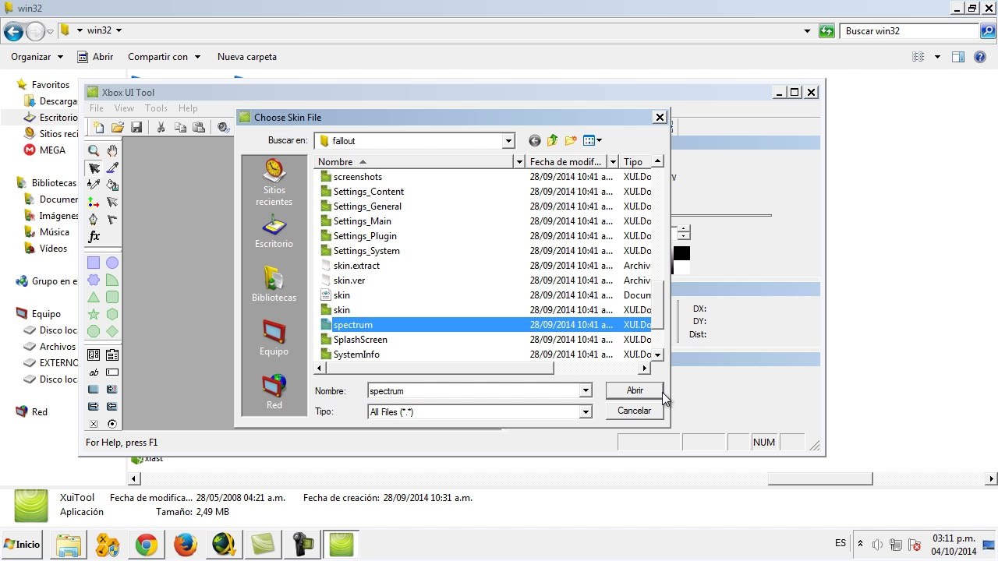The image size is (998, 561).
Task: Open the Tools menu
Action: 156,108
